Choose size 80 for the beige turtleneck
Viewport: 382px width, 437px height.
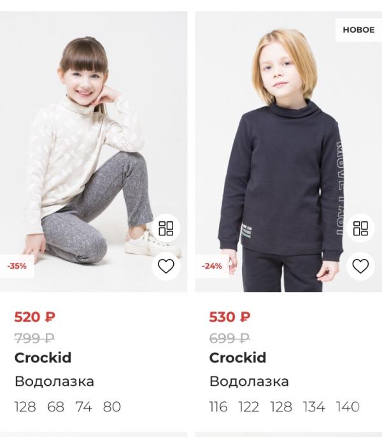click(x=112, y=407)
